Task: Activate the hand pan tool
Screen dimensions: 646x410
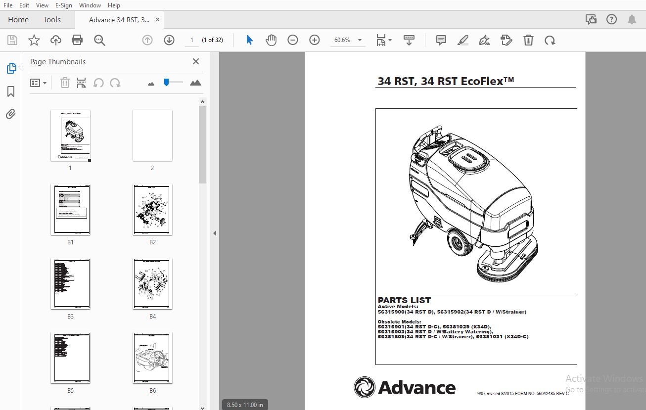Action: coord(271,40)
